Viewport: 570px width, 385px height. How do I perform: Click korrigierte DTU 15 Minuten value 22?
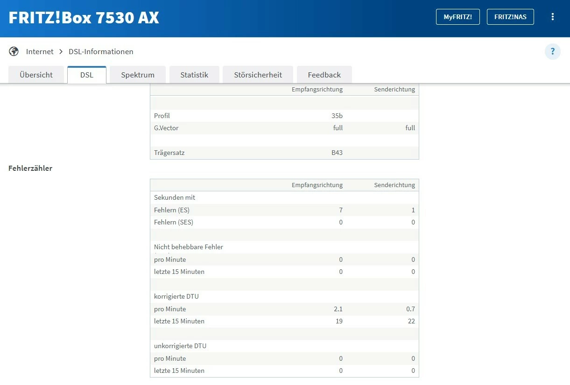click(411, 321)
